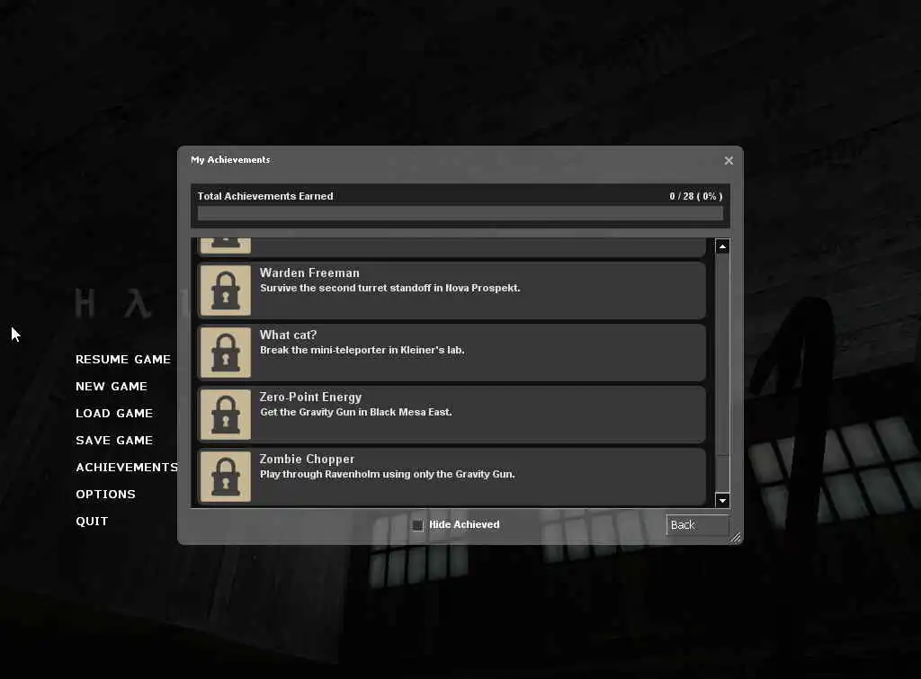Click the Total Achievements Earned progress bar
The width and height of the screenshot is (921, 679).
[x=460, y=213]
